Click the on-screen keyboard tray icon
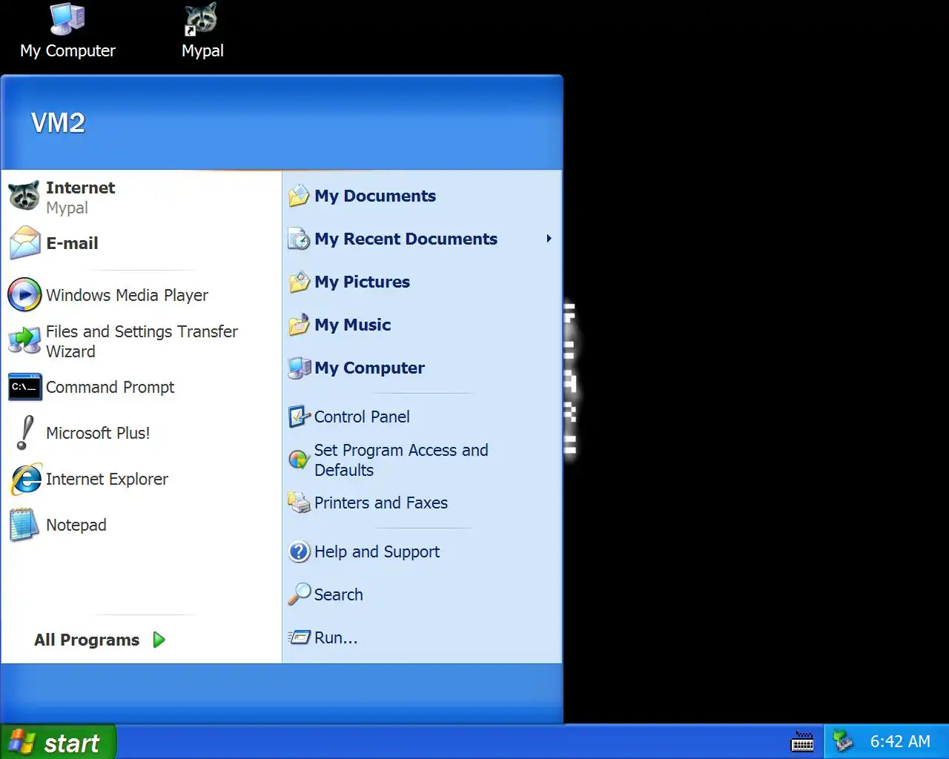949x759 pixels. 802,741
